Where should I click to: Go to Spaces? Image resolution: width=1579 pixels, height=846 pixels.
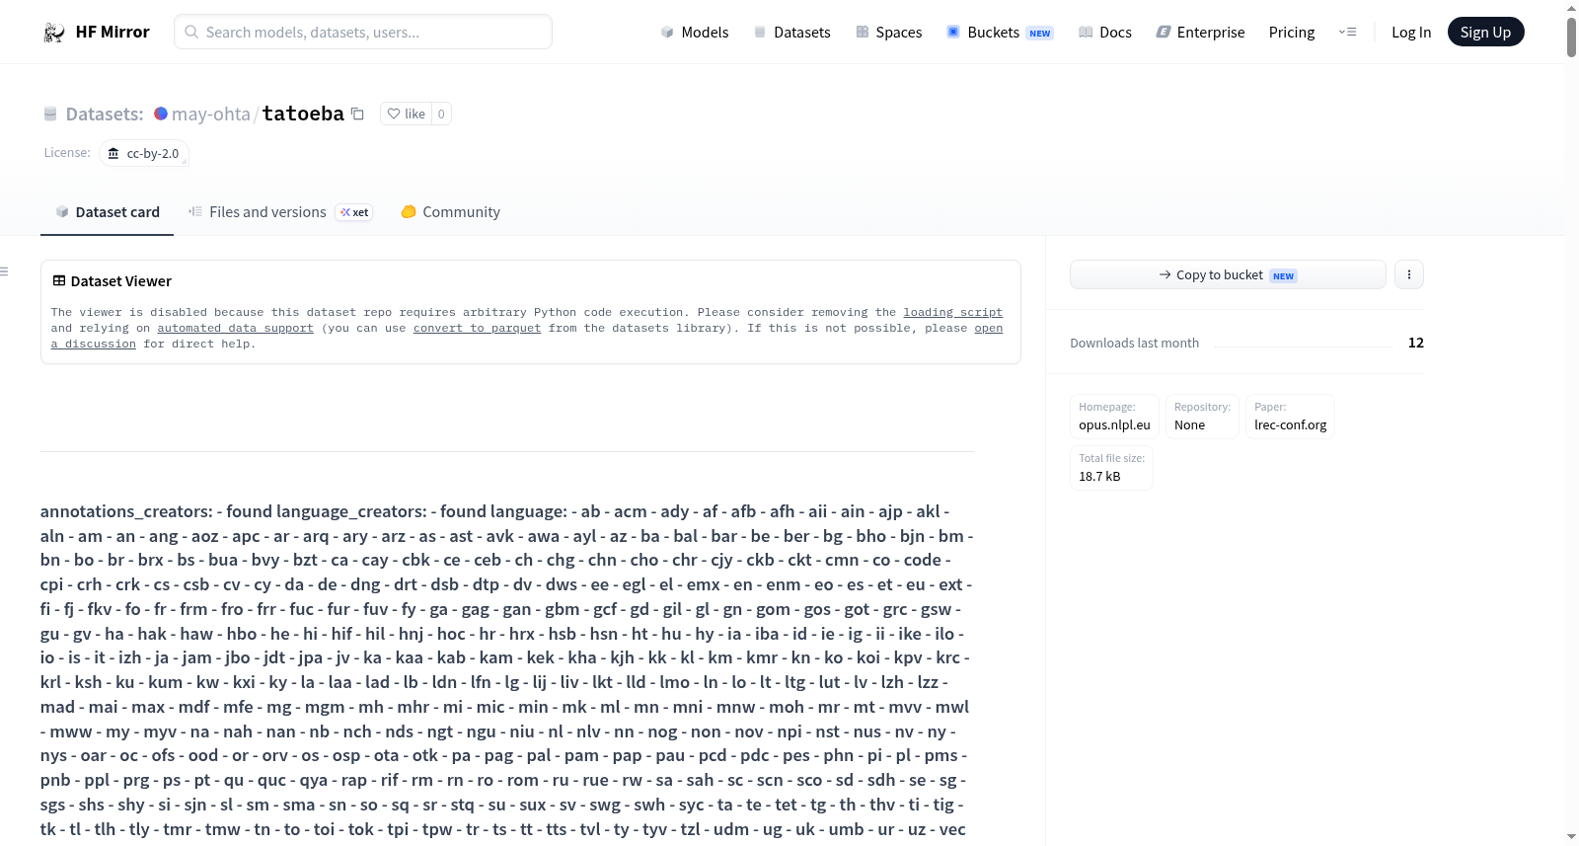point(888,33)
